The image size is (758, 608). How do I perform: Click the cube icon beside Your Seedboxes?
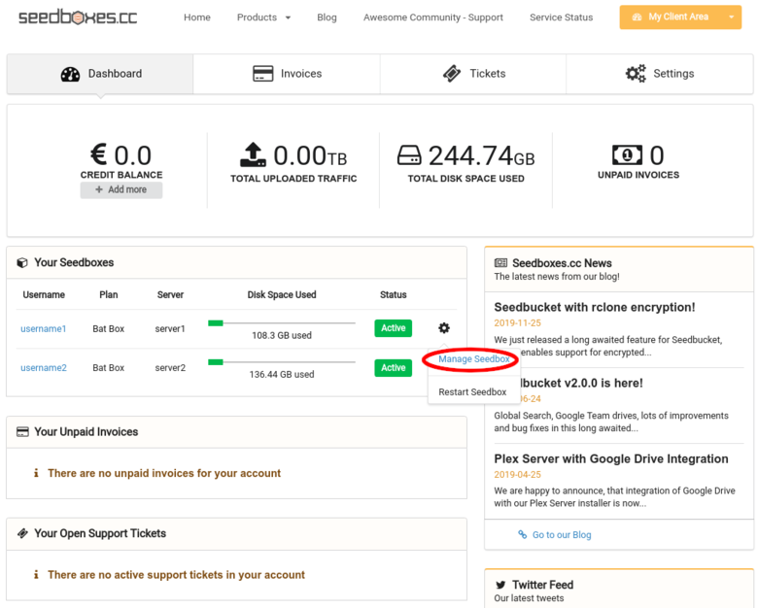(22, 263)
